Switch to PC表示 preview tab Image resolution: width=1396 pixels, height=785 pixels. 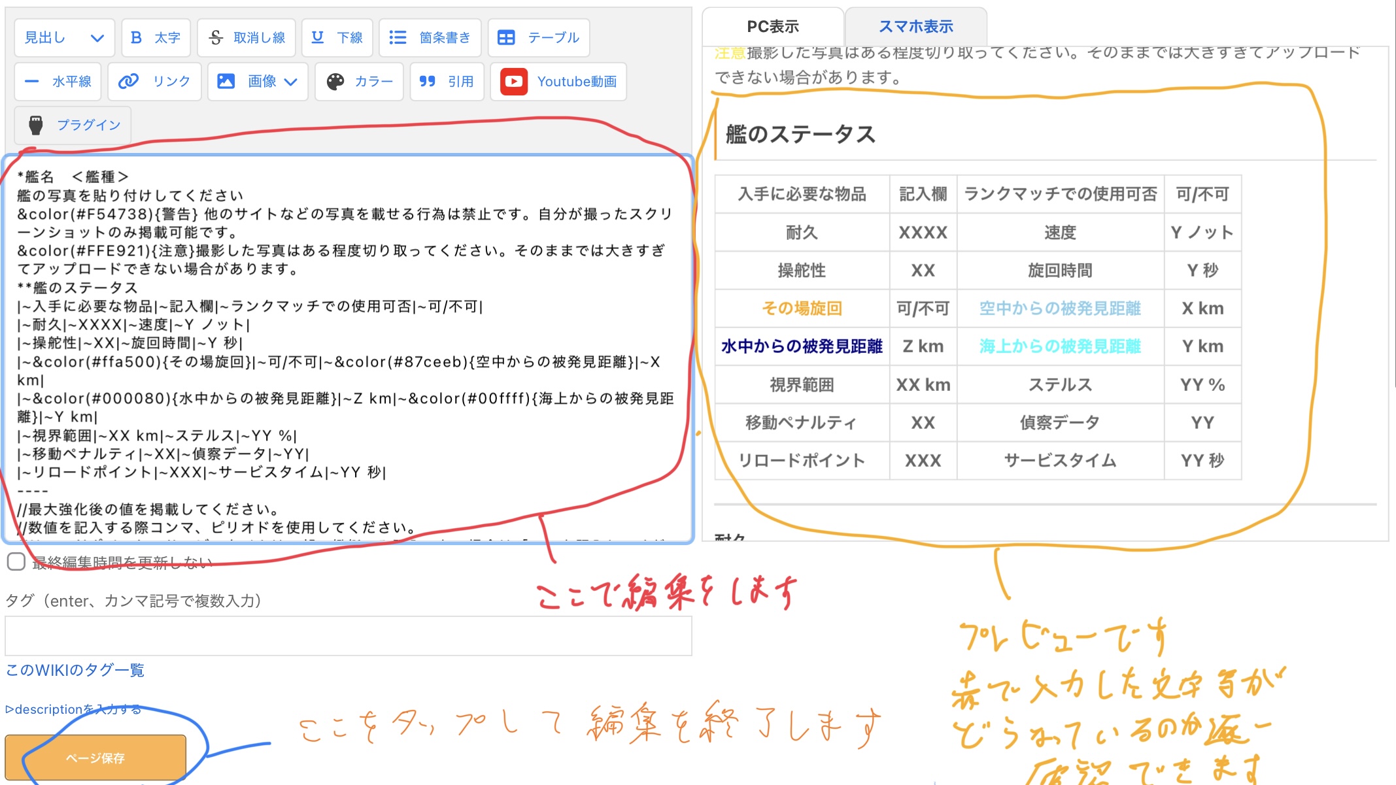(773, 27)
